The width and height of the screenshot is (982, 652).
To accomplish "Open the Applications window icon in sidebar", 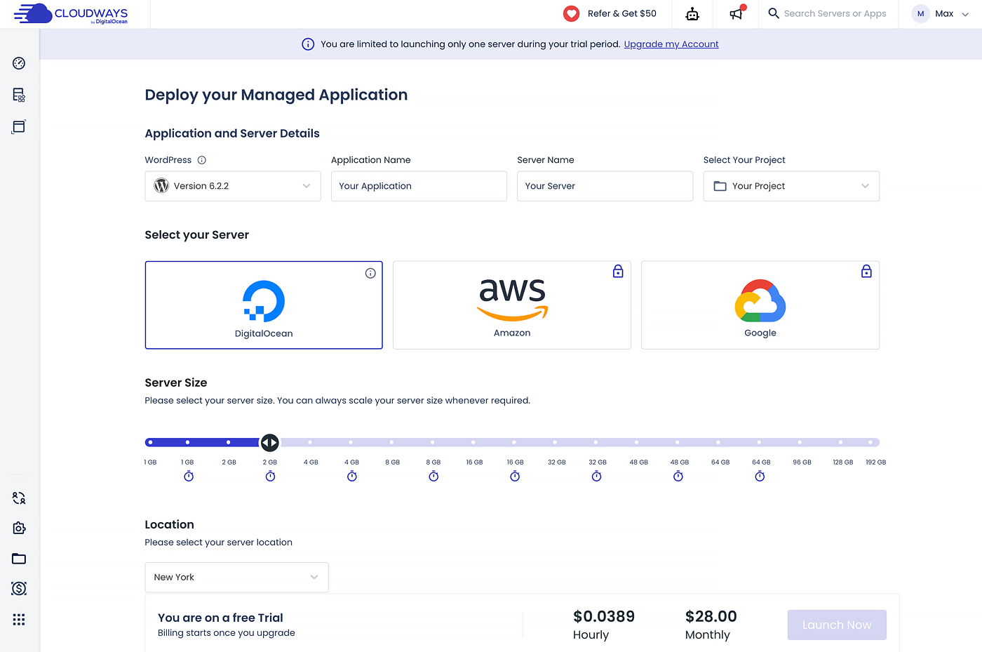I will 19,126.
